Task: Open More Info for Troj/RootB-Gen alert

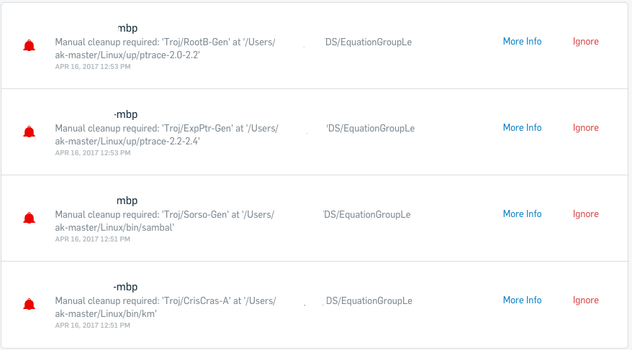Action: point(522,42)
